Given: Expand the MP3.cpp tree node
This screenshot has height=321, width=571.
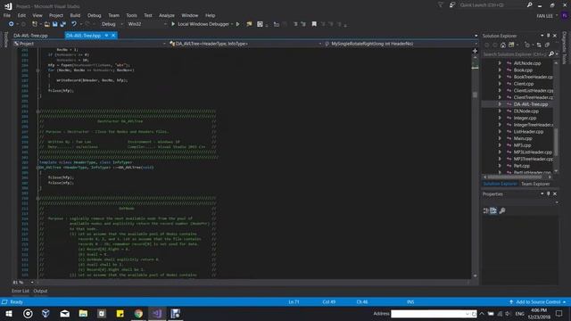Looking at the screenshot, I should point(500,145).
